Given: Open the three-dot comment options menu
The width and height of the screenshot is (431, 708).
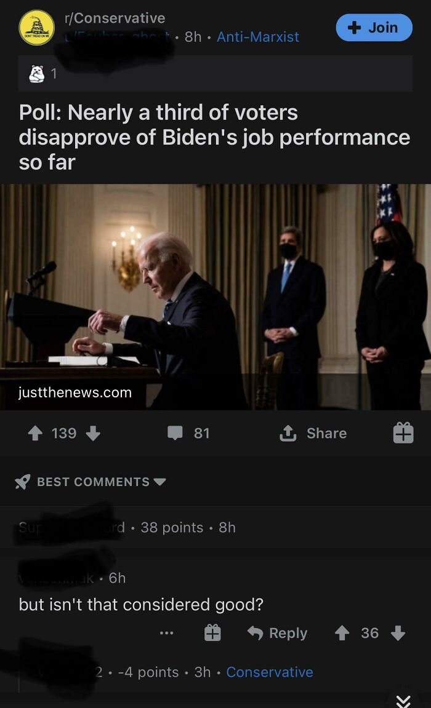Looking at the screenshot, I should point(167,633).
